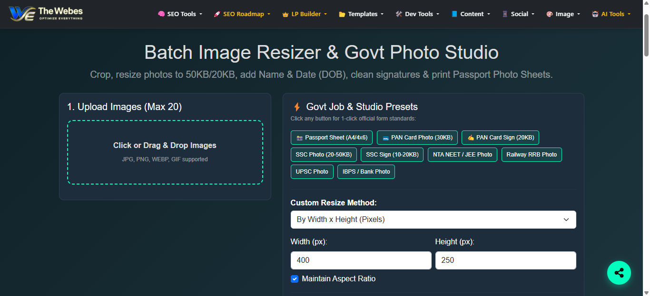This screenshot has width=650, height=296.
Task: Click the '1. Upload Images (Max 20)' heading
Action: pyautogui.click(x=125, y=107)
